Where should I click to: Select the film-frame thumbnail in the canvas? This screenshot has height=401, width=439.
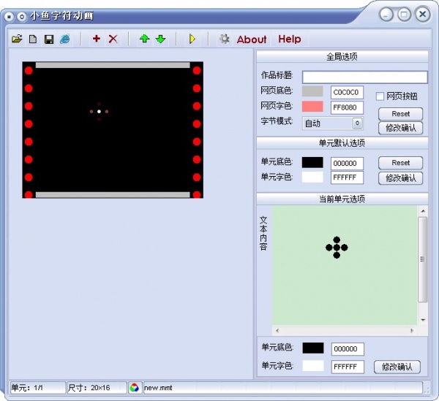[x=113, y=130]
